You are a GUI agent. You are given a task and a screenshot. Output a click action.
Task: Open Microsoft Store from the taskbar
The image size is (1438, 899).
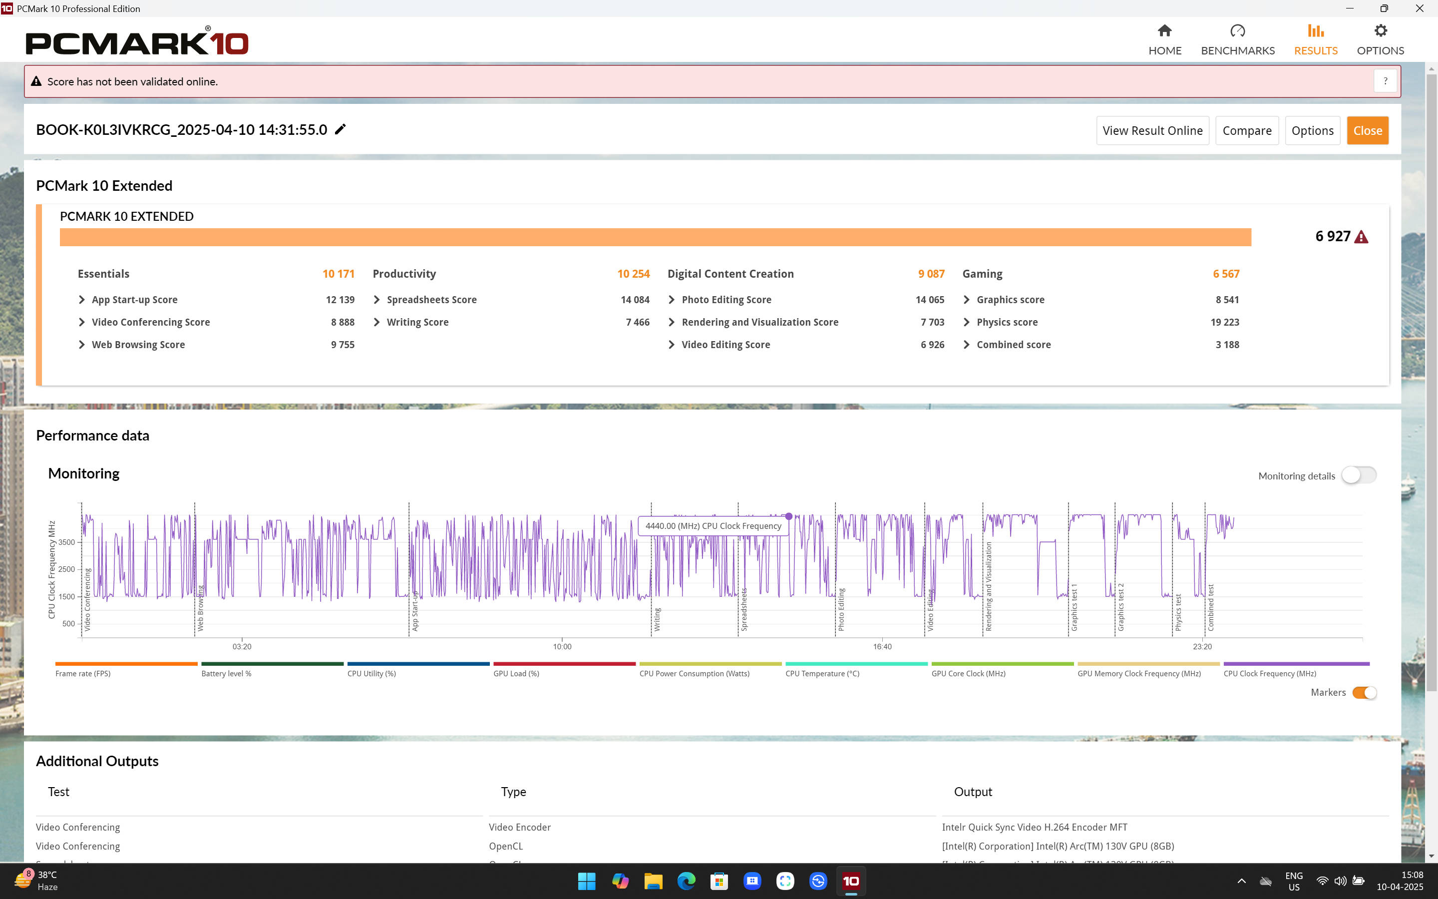719,881
